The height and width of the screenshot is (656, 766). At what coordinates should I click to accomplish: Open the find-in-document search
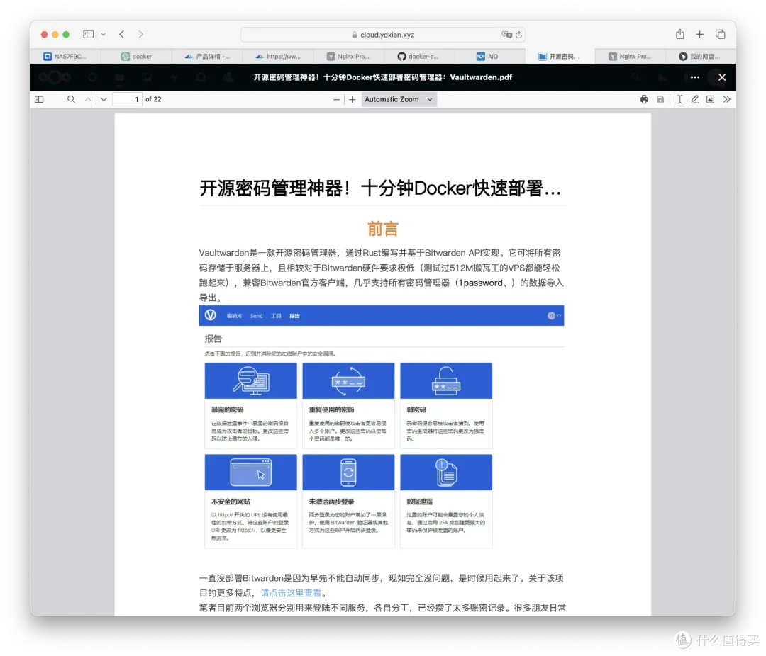click(x=72, y=100)
